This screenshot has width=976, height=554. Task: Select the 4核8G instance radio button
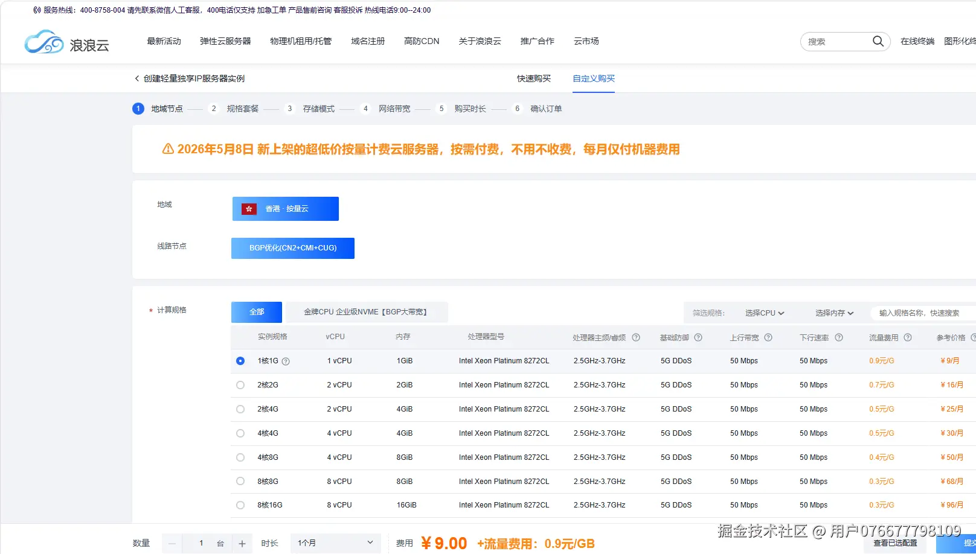coord(240,457)
